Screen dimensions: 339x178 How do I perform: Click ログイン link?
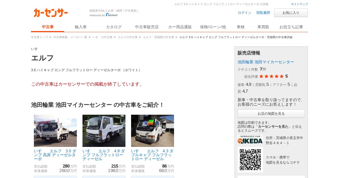point(245,13)
